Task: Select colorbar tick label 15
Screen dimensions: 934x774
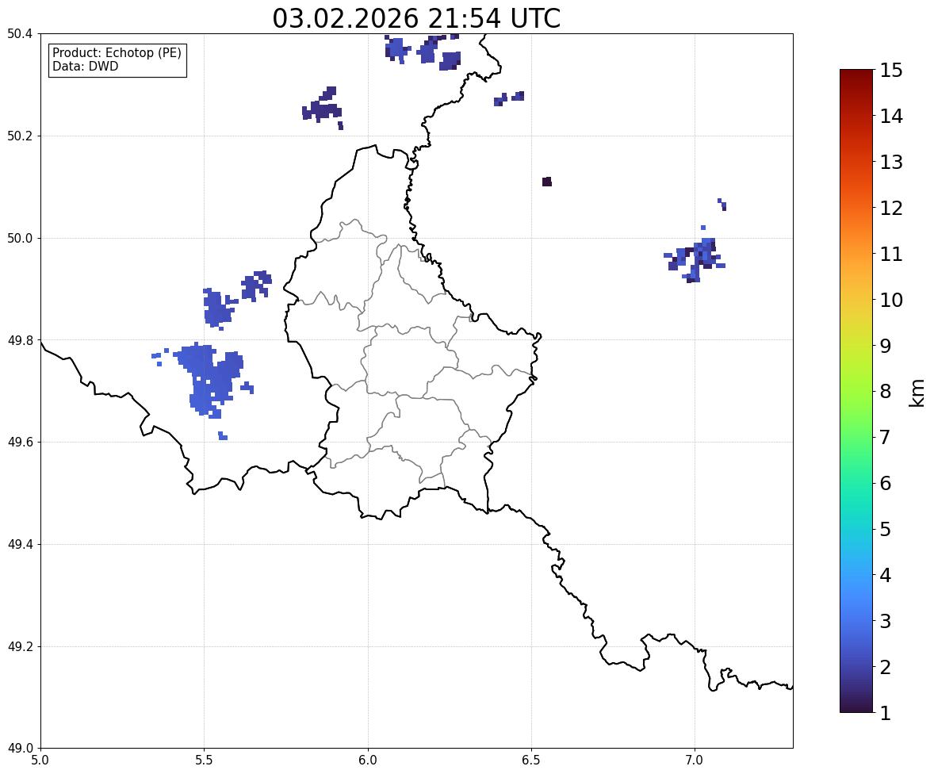Action: click(x=891, y=71)
